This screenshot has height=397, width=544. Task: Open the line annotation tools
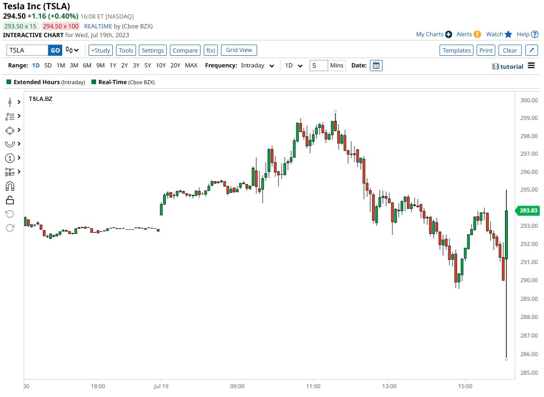tap(10, 116)
